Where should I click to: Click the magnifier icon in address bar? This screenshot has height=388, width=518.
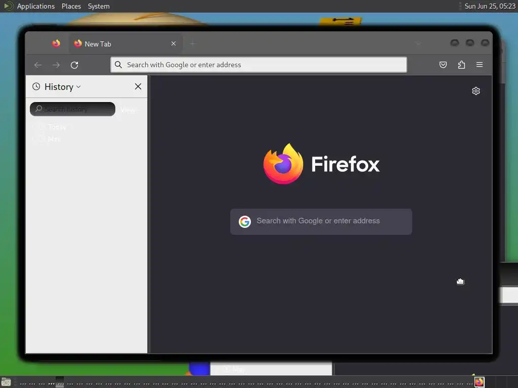(x=118, y=65)
